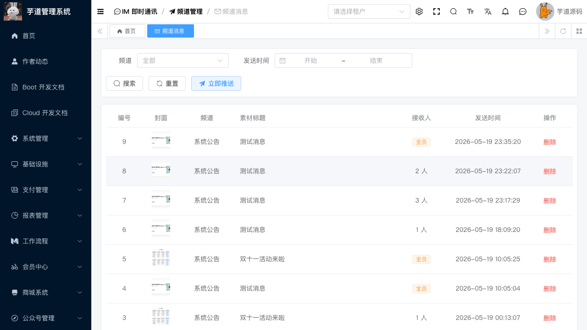This screenshot has height=330, width=587.
Task: Open notifications bell icon
Action: point(505,11)
